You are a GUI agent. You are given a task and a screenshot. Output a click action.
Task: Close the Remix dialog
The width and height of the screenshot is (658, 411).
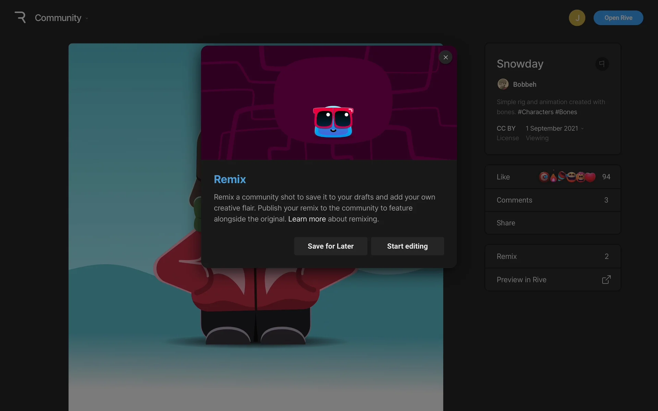tap(446, 57)
